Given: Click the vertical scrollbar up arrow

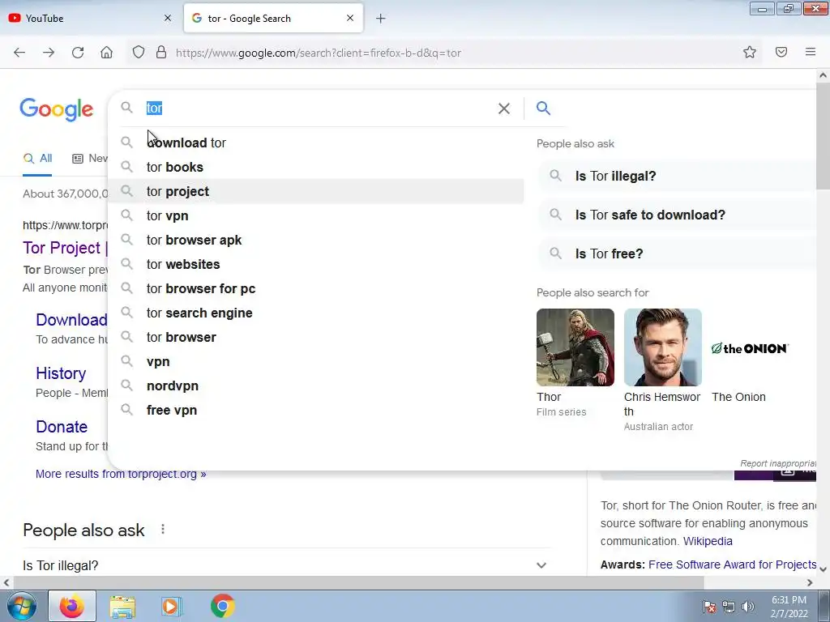Looking at the screenshot, I should pos(824,75).
